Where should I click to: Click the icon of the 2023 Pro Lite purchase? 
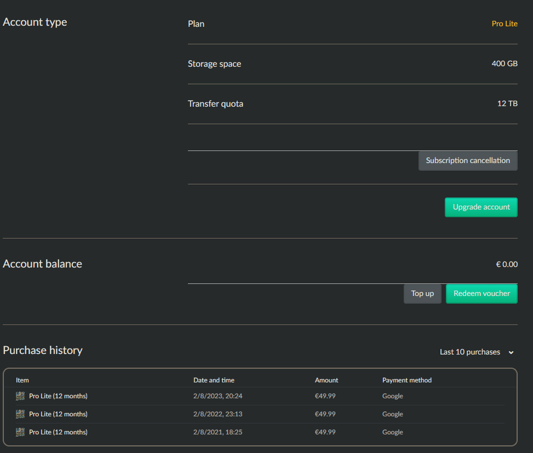pyautogui.click(x=20, y=396)
